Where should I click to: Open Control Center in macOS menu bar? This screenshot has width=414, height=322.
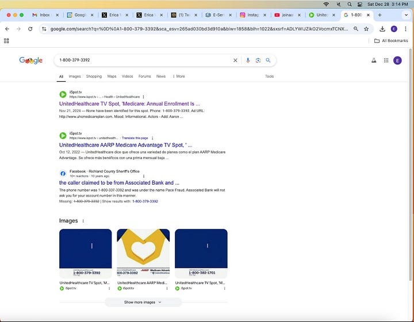(359, 4)
